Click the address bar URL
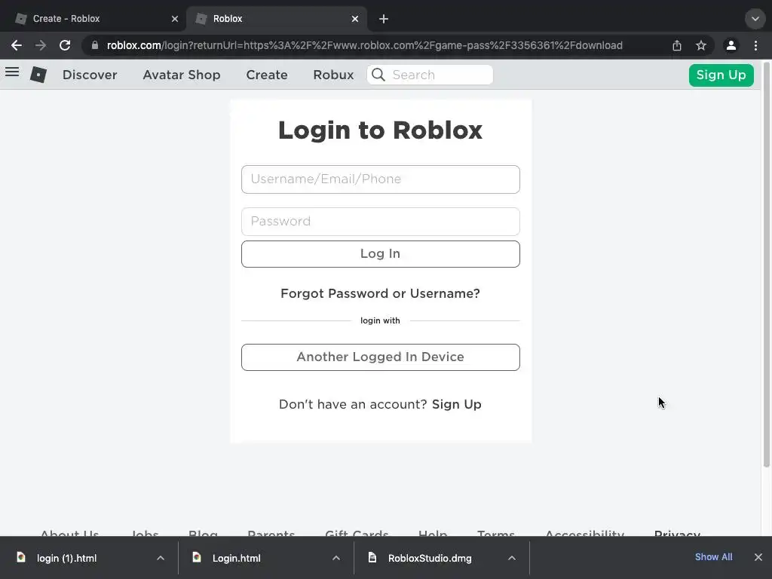This screenshot has width=772, height=579. pos(364,45)
